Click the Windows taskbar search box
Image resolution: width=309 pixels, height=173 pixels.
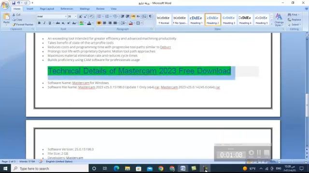pyautogui.click(x=50, y=169)
